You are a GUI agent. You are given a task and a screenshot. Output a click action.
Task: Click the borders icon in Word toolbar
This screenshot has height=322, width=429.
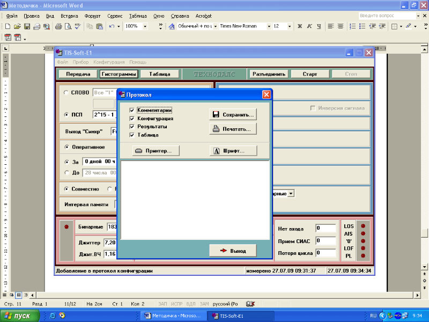tap(394, 26)
